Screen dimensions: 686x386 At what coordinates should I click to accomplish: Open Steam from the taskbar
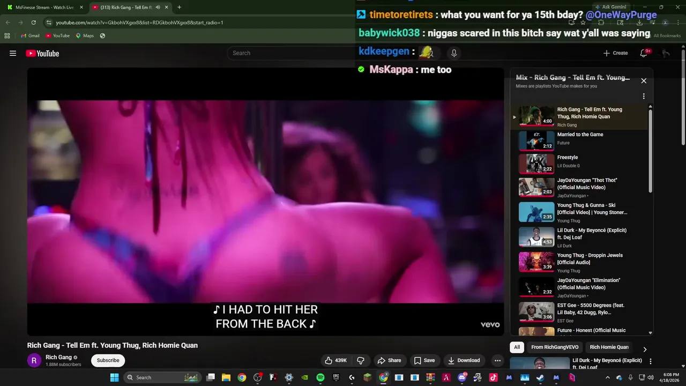540,377
